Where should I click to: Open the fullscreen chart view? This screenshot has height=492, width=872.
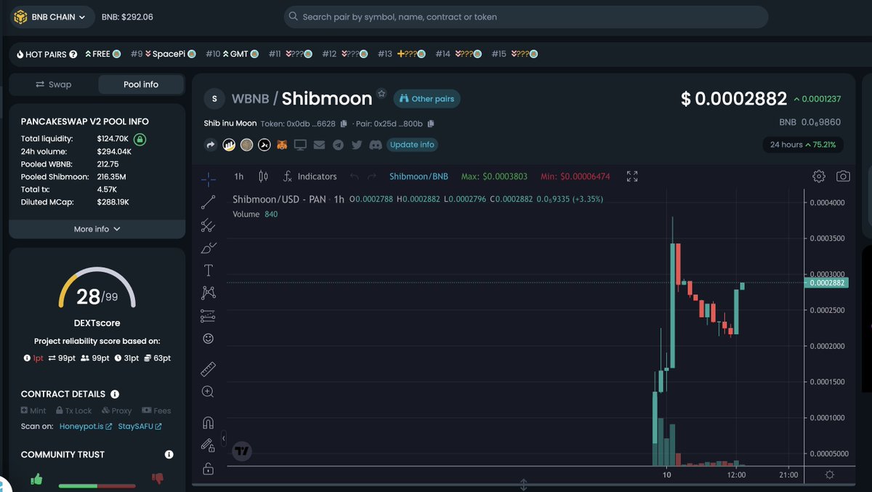click(632, 176)
